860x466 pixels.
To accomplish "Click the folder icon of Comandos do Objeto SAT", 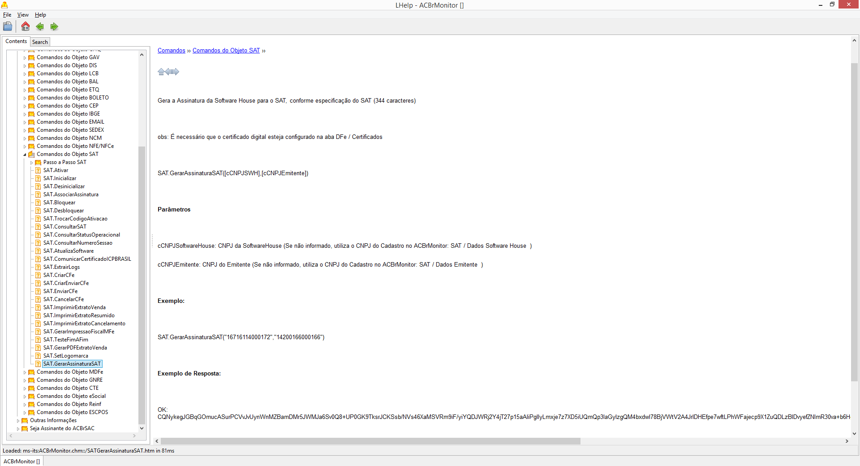I will pyautogui.click(x=31, y=154).
